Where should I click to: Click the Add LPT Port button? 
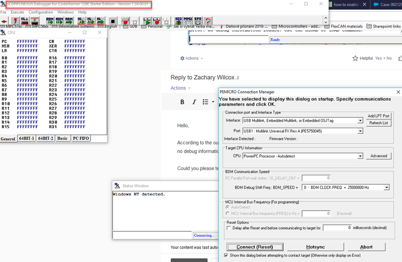378,116
